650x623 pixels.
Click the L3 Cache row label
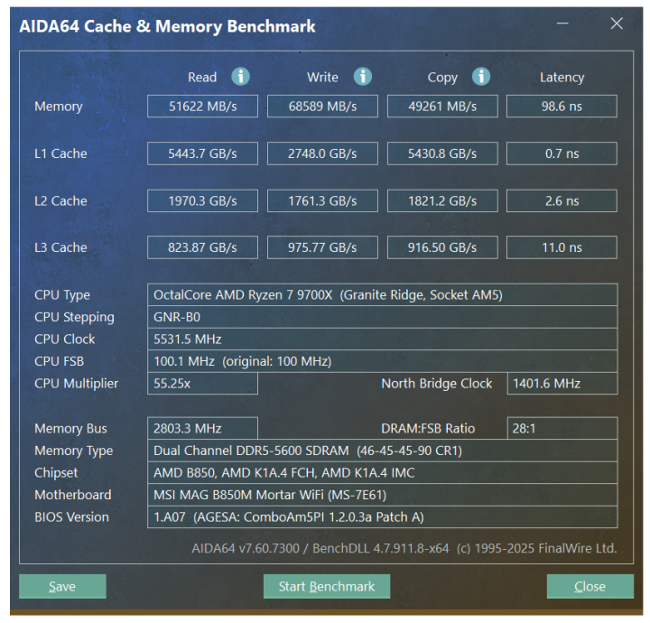[x=60, y=247]
